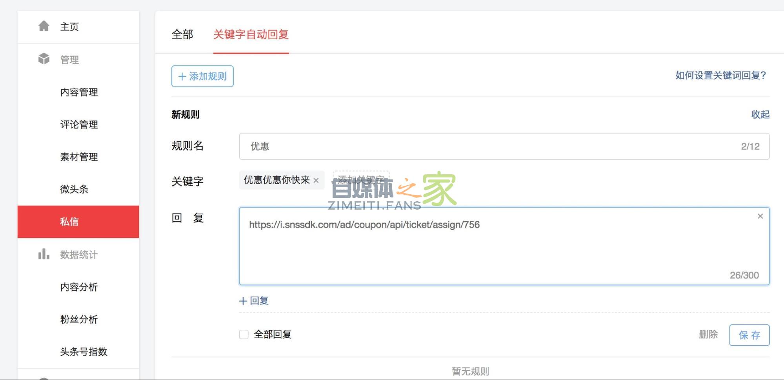Viewport: 784px width, 380px height.
Task: Click 删除 to delete the rule
Action: [708, 335]
